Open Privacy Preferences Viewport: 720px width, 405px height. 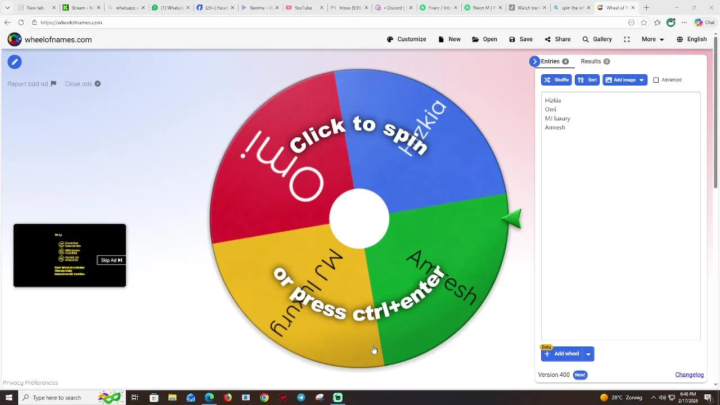pyautogui.click(x=30, y=382)
